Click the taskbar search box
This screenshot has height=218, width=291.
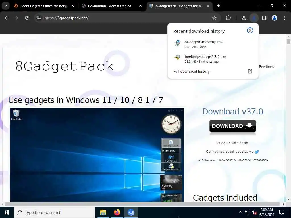point(55,212)
